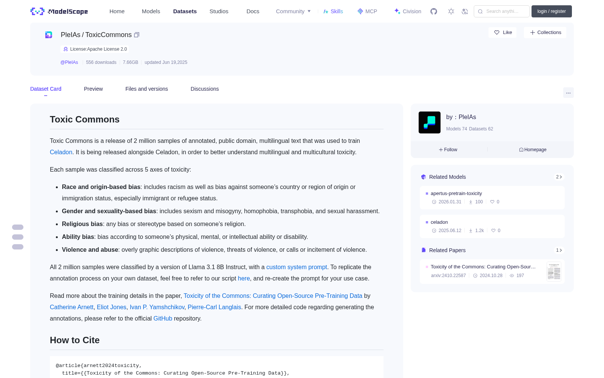Open the MCP navbar link
The height and width of the screenshot is (378, 604).
point(367,11)
